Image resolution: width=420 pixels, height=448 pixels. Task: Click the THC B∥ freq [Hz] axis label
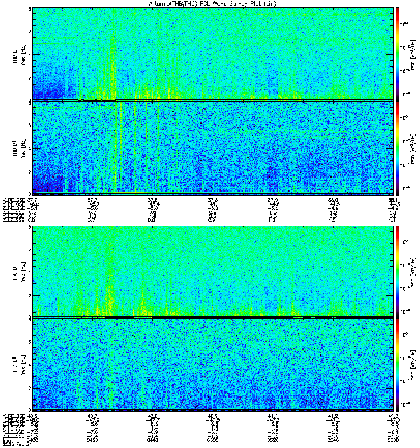(19, 365)
